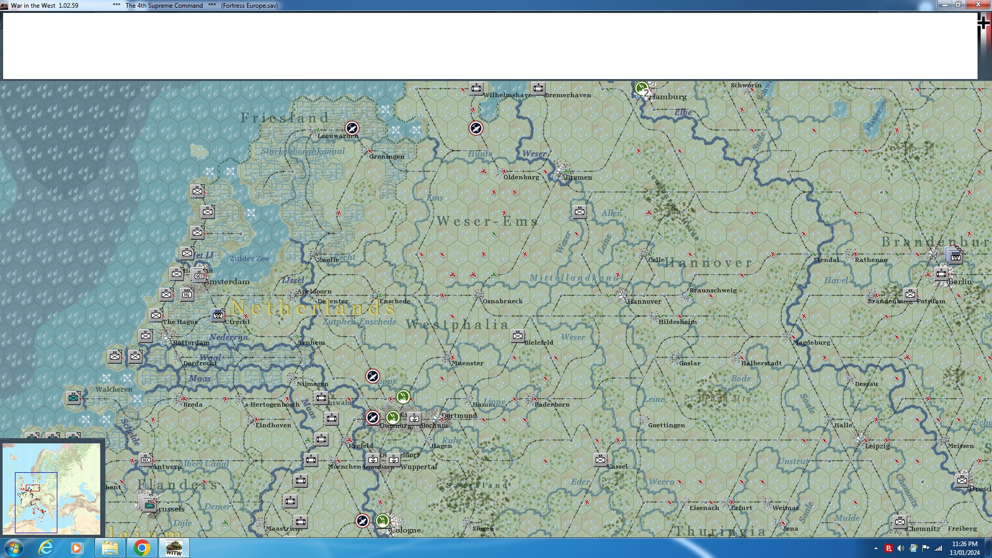Image resolution: width=992 pixels, height=558 pixels.
Task: Click the SEC security unit at Antwerp
Action: pos(146,460)
